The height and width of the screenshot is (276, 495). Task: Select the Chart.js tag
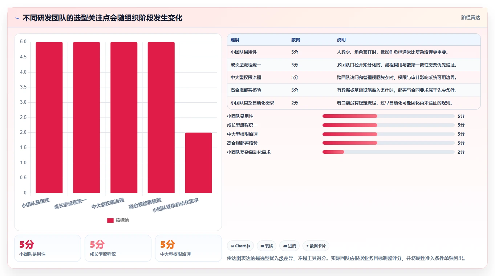240,246
